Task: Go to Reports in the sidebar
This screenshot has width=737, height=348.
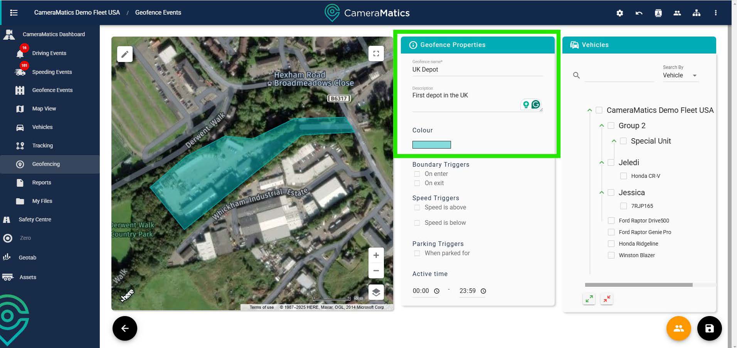Action: click(x=41, y=182)
